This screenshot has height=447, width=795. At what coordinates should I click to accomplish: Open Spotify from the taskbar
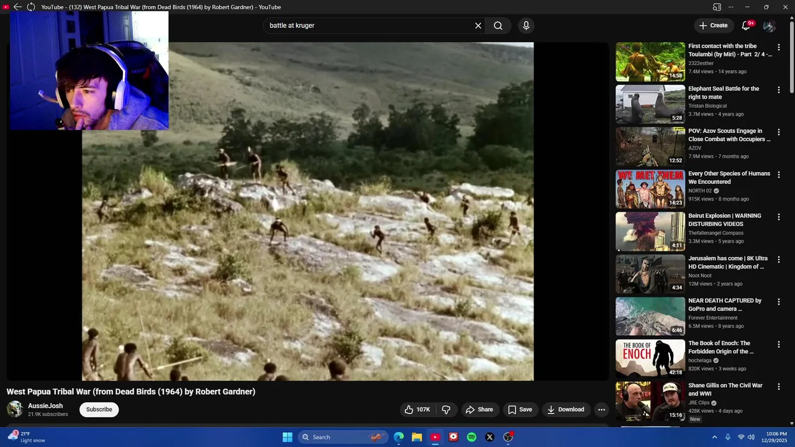coord(471,437)
